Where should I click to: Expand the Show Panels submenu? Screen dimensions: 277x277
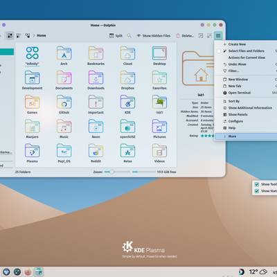[x=246, y=114]
